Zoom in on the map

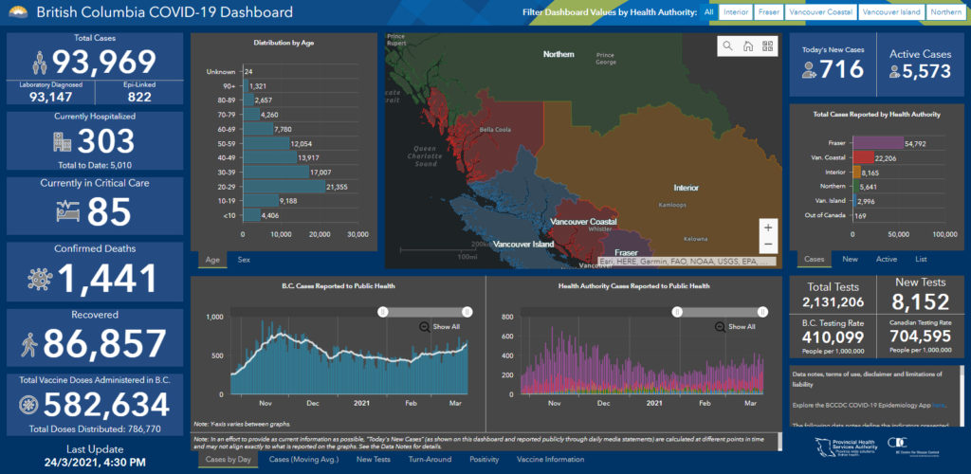click(x=768, y=228)
